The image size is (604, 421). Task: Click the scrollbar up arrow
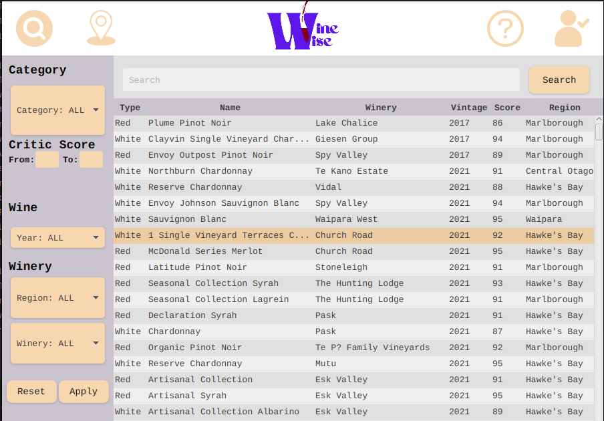(x=599, y=119)
